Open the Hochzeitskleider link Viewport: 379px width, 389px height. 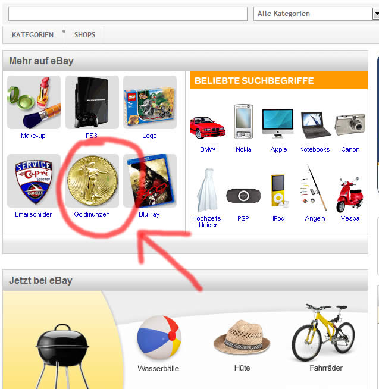click(208, 221)
